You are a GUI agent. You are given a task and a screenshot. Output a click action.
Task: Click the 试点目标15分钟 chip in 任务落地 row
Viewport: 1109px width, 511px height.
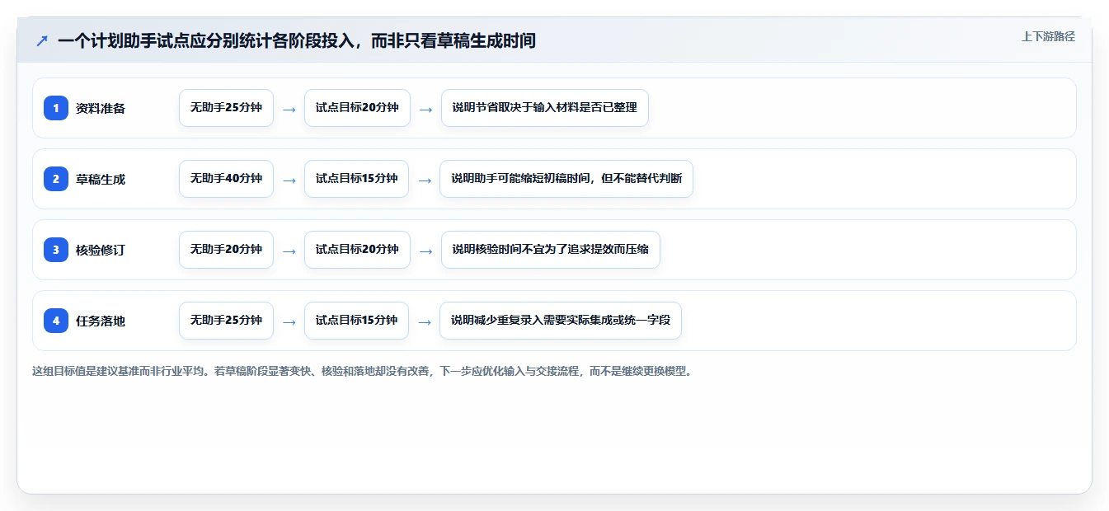pyautogui.click(x=356, y=321)
